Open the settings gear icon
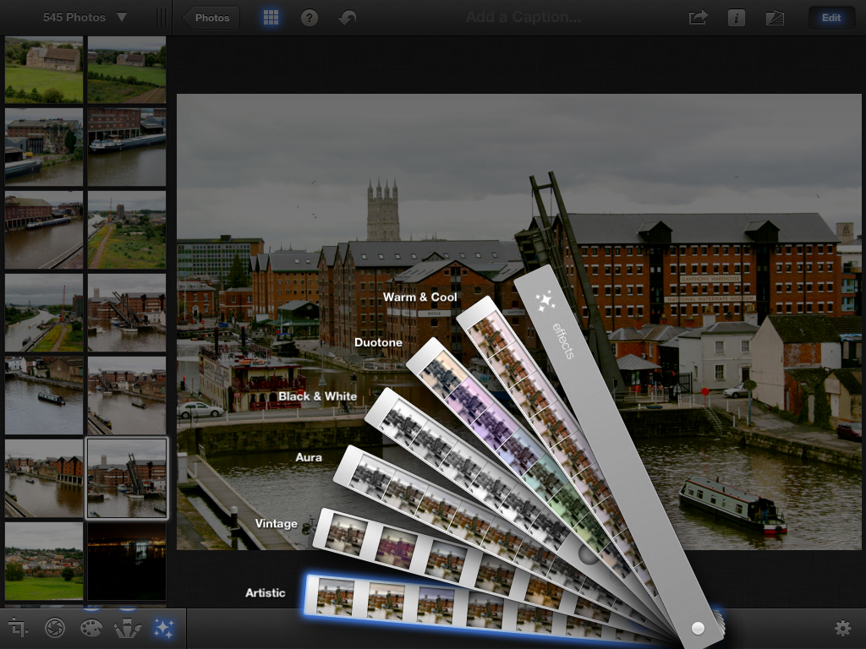This screenshot has width=866, height=649. point(842,628)
